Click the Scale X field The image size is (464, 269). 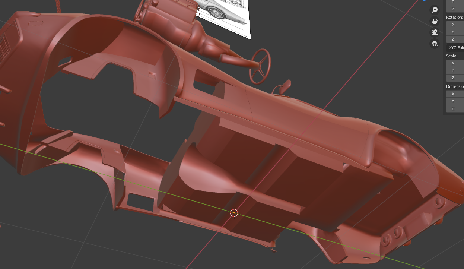point(455,63)
